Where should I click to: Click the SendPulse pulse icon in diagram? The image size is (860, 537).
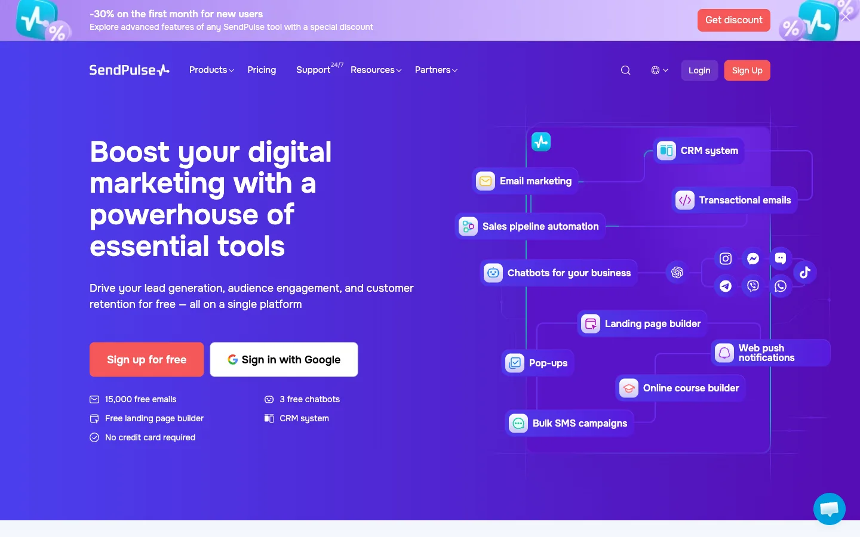point(541,142)
